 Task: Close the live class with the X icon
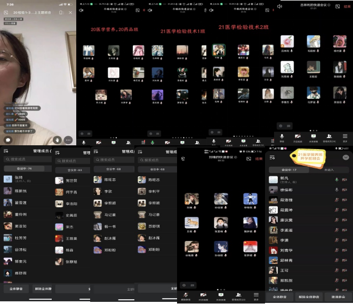click(x=70, y=11)
